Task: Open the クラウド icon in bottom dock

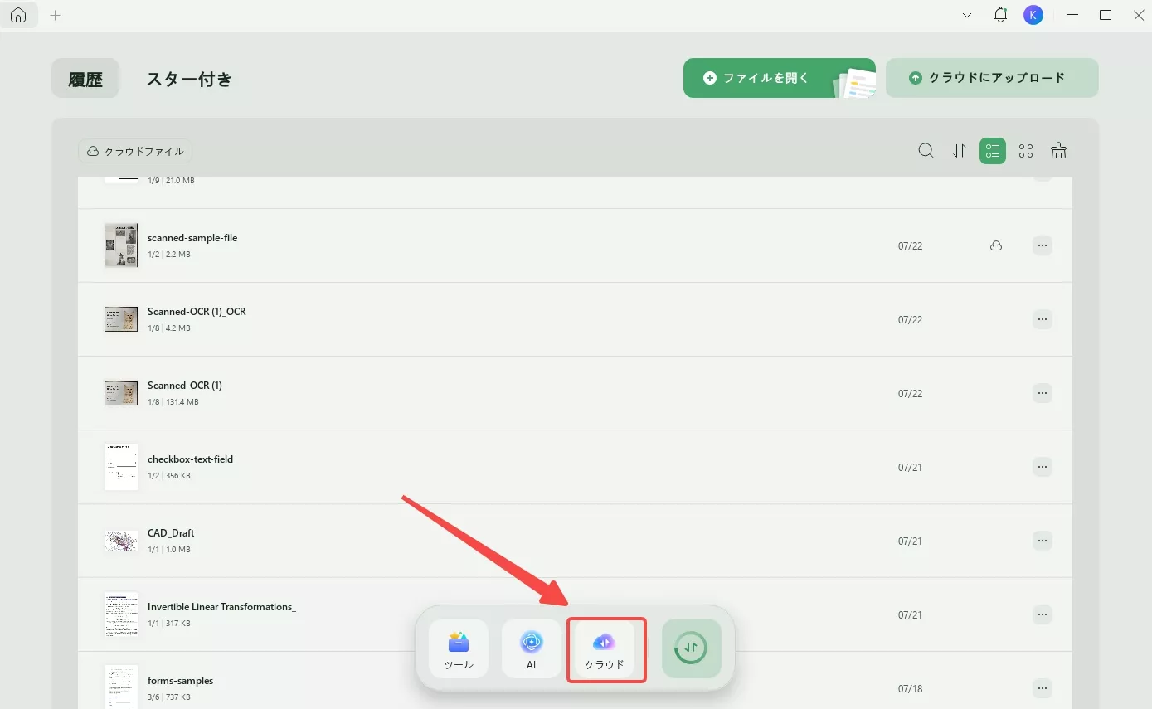Action: point(605,648)
